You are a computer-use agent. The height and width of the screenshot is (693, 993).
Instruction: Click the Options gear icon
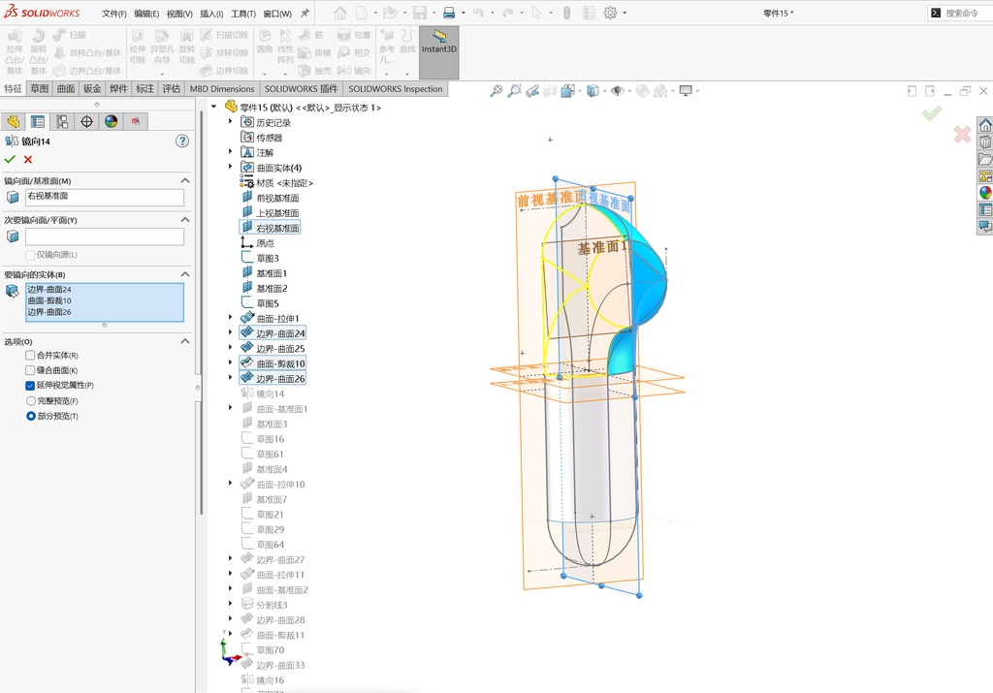tap(610, 13)
